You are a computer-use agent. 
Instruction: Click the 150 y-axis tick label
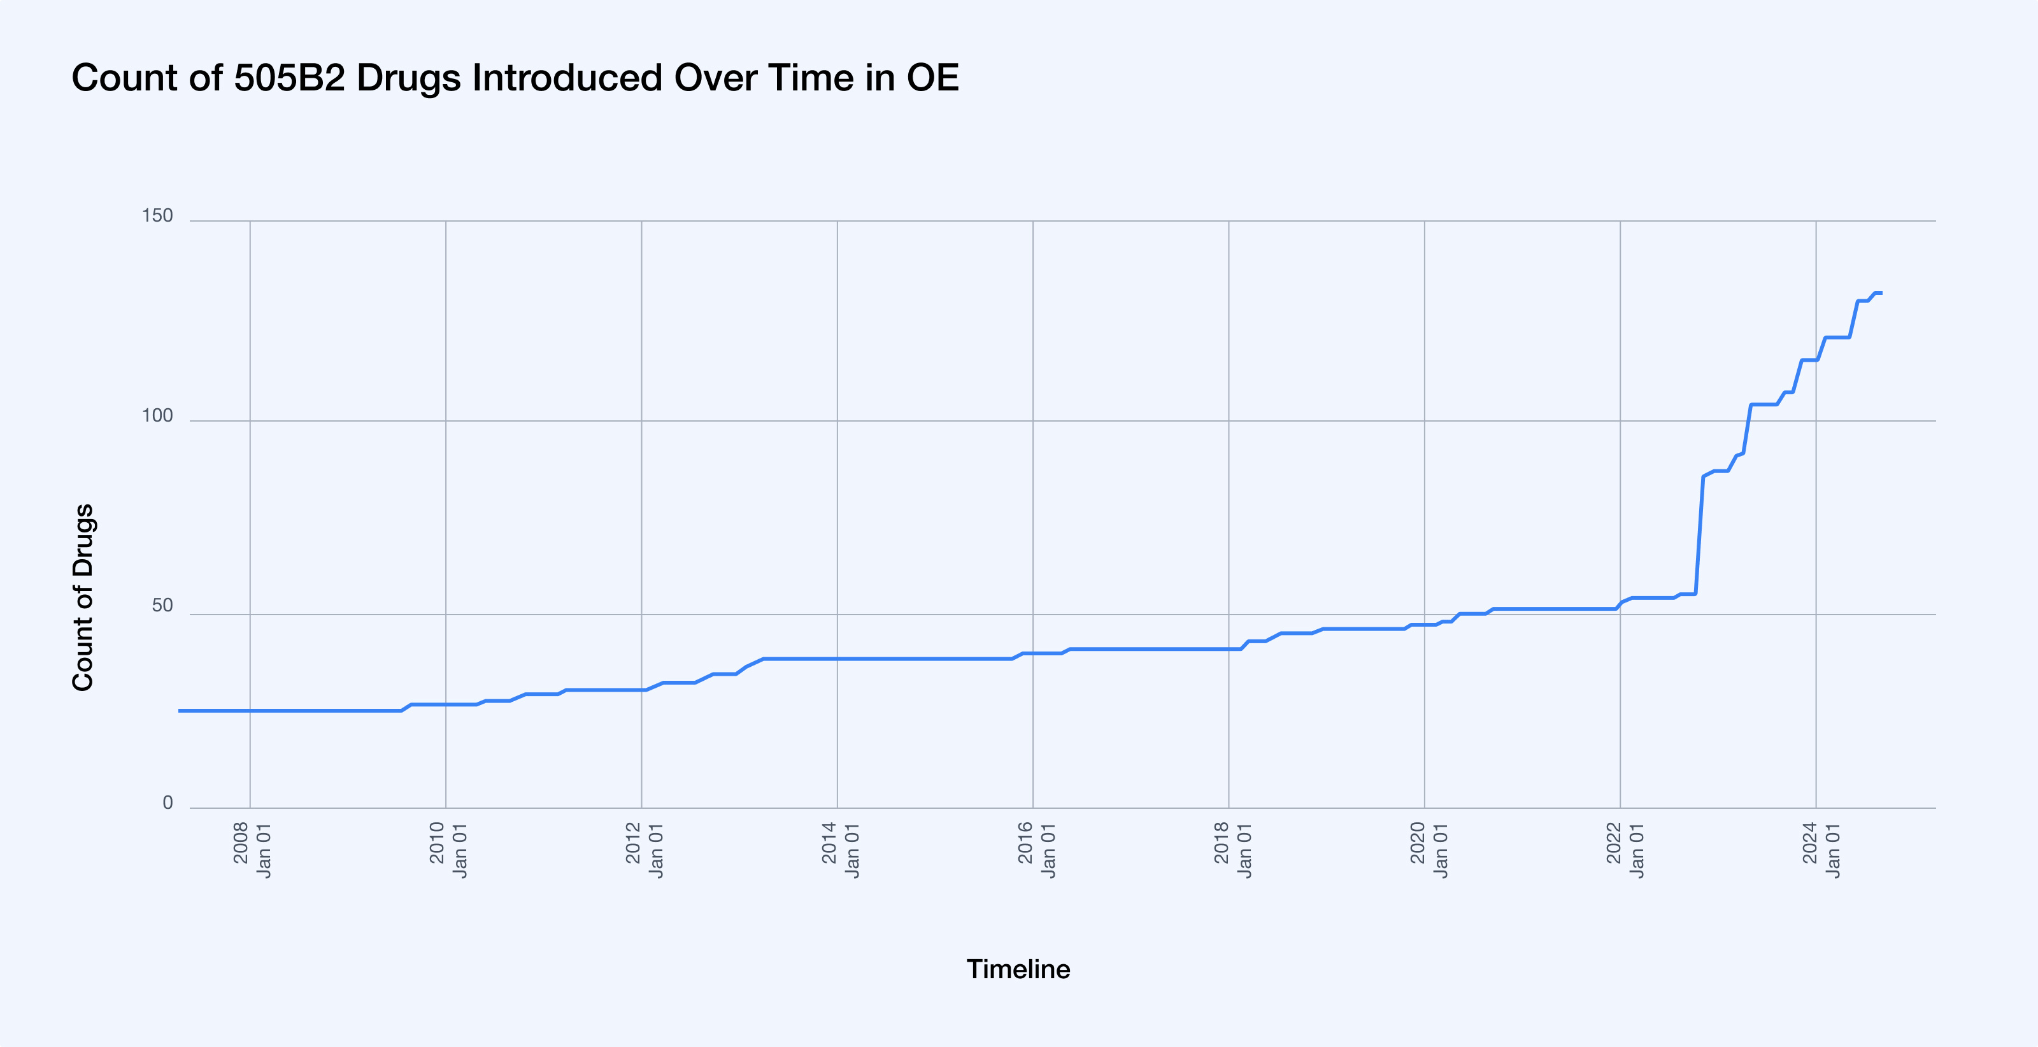click(x=157, y=216)
